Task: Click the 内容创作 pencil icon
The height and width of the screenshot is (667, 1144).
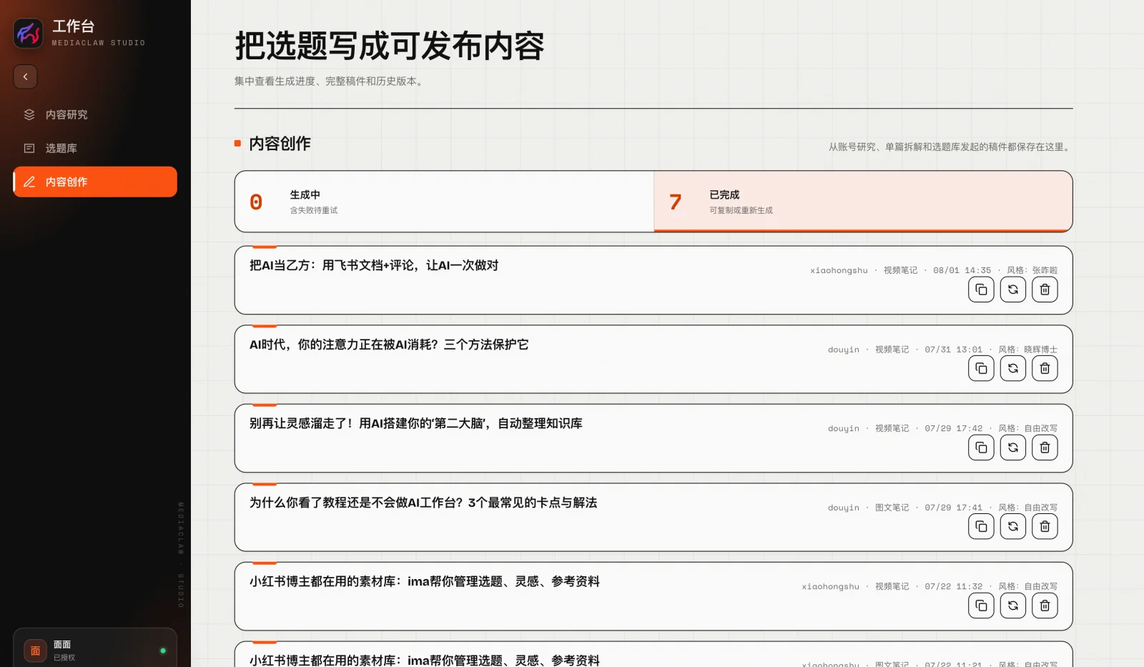Action: click(29, 182)
